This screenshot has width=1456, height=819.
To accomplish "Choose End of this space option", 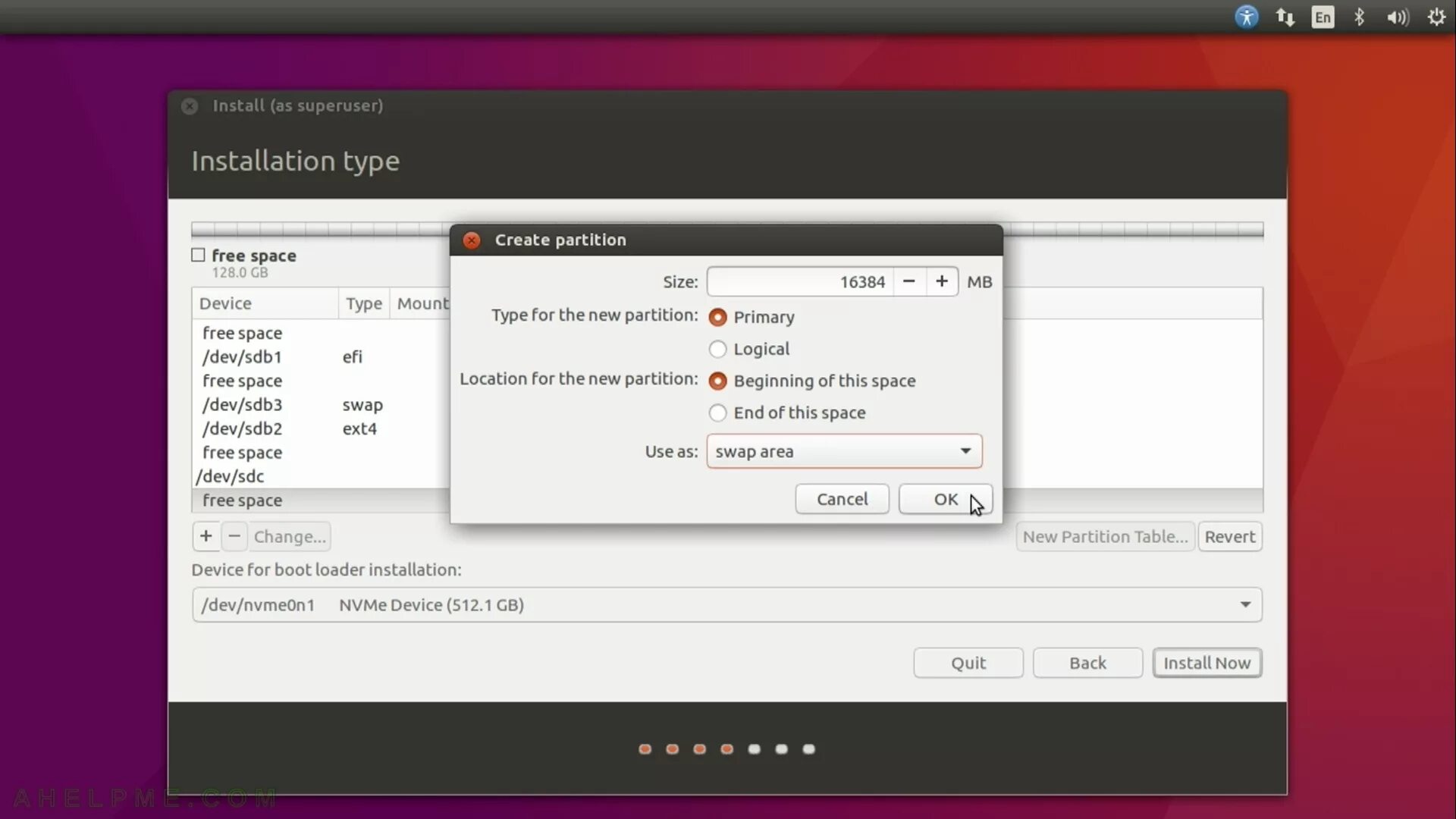I will 717,413.
